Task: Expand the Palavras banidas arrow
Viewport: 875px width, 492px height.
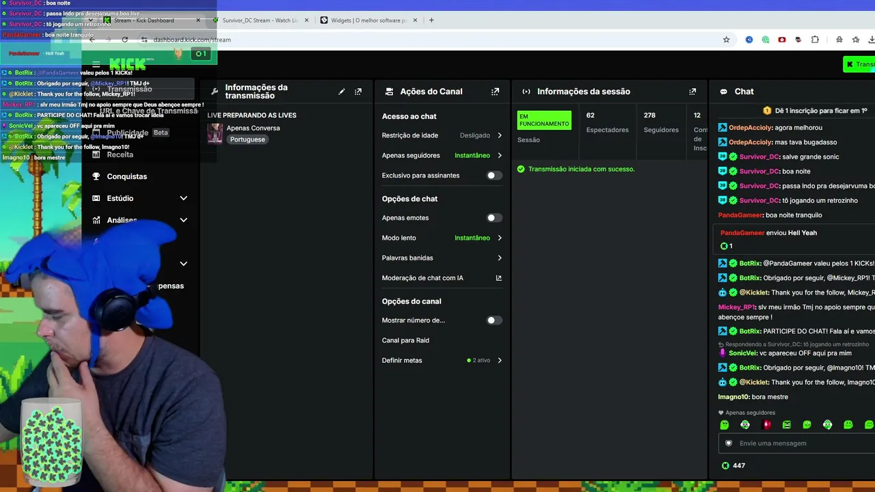Action: click(x=500, y=258)
